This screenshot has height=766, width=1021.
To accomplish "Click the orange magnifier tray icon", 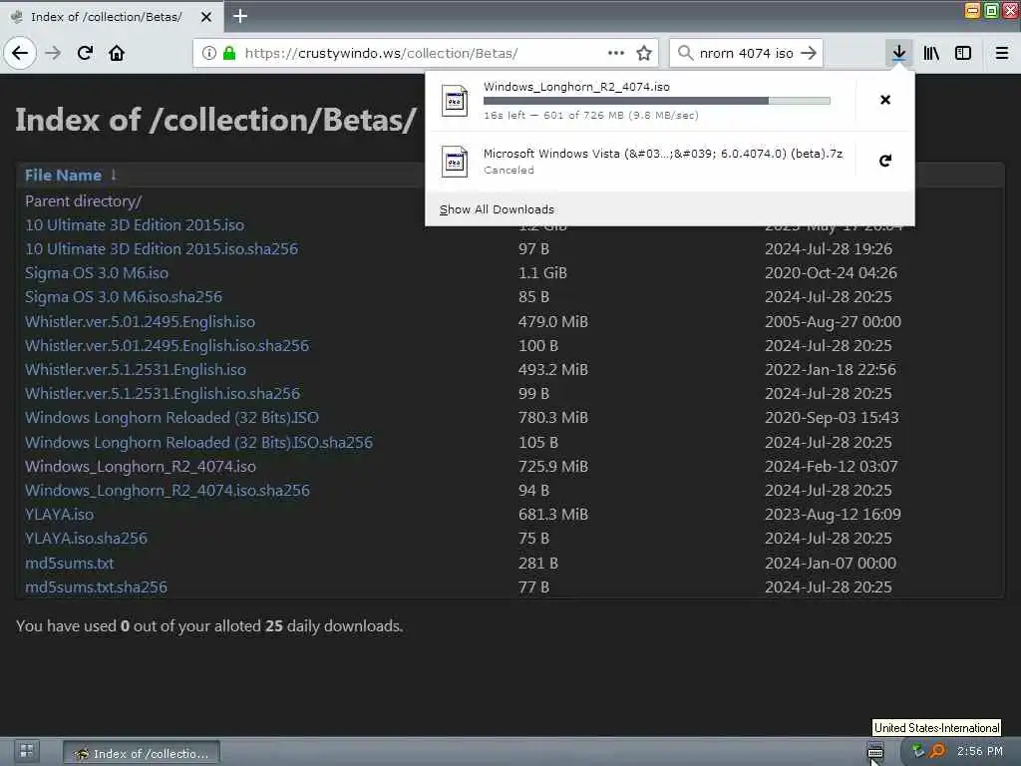I will pyautogui.click(x=937, y=751).
